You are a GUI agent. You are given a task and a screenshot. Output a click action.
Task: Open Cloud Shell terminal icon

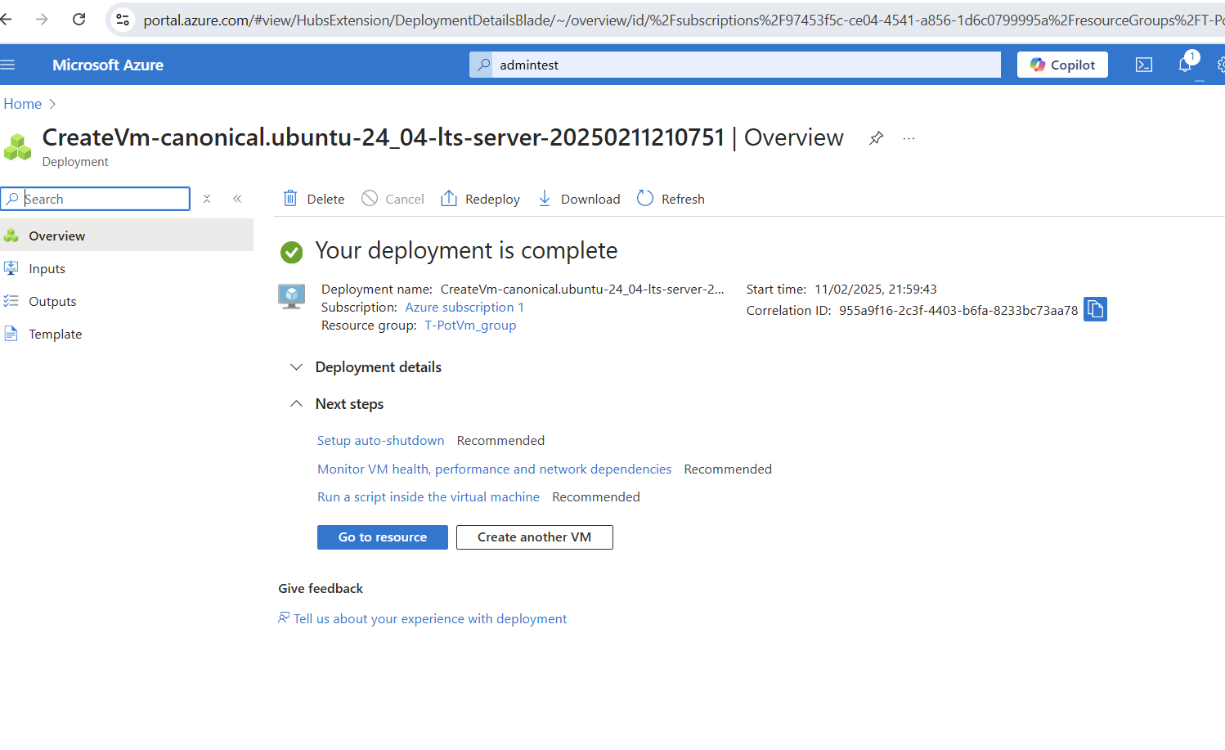click(1144, 65)
